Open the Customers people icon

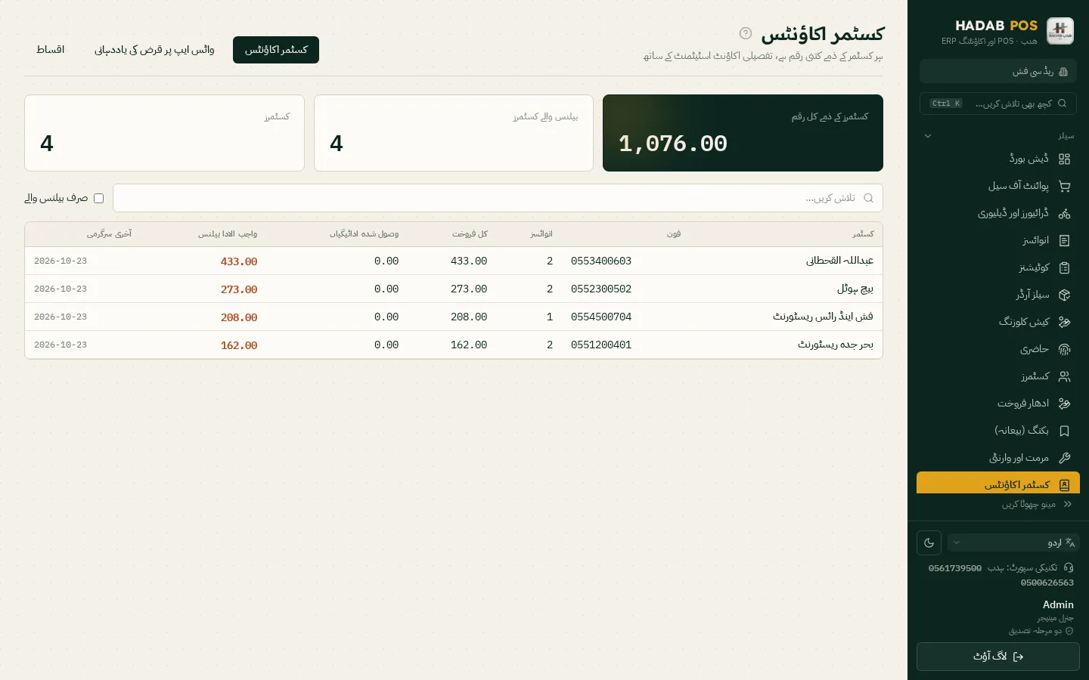click(x=1064, y=376)
